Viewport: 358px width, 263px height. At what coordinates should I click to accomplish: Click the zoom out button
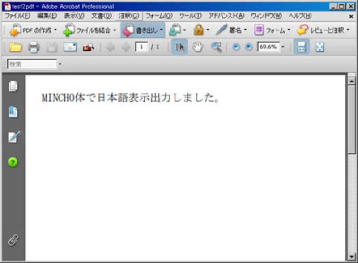tap(236, 47)
